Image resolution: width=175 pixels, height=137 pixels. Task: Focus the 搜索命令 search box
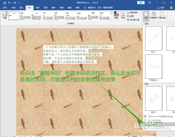100,8
